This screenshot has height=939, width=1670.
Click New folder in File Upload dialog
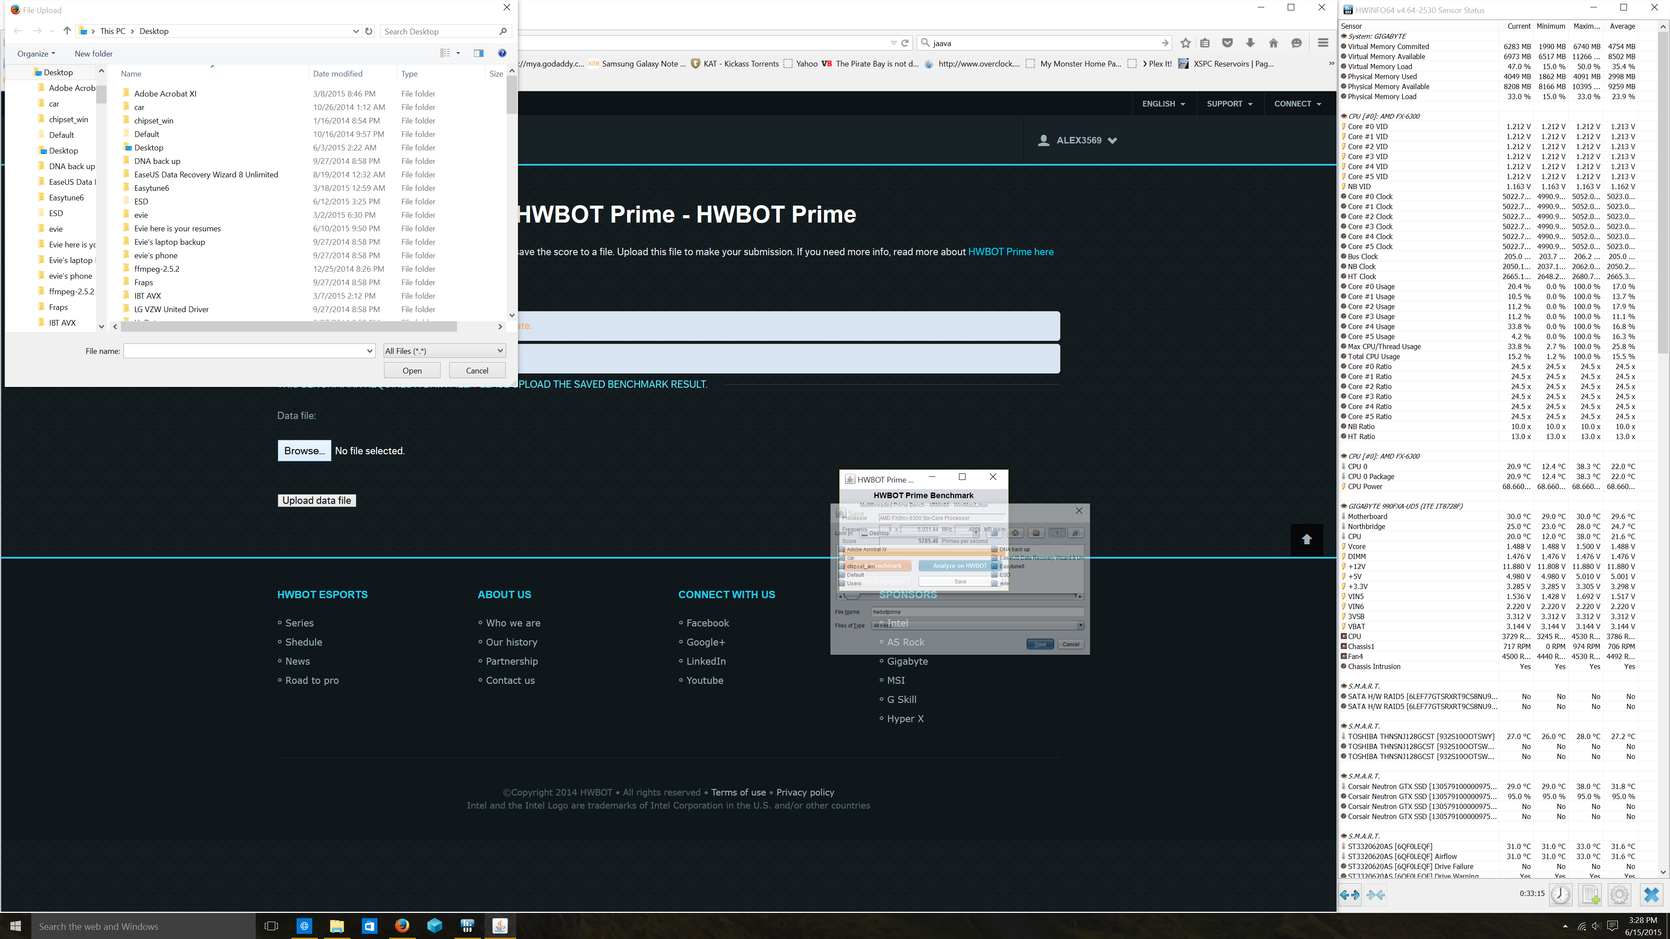pyautogui.click(x=94, y=53)
